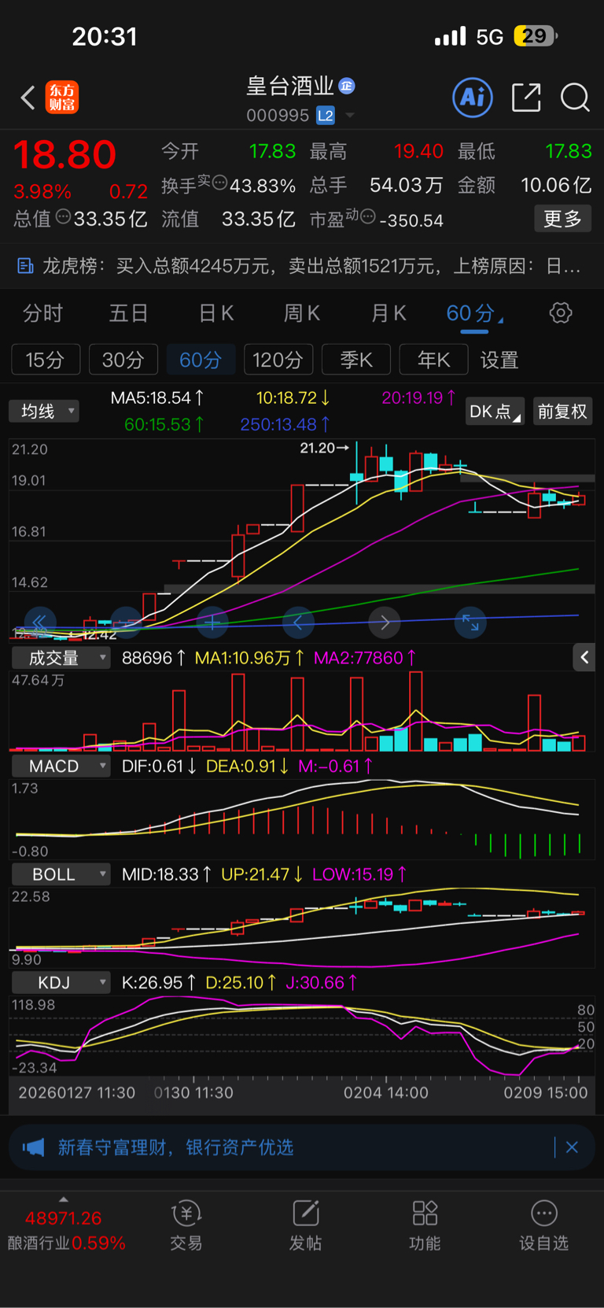Open the 成交量 indicator dropdown
604x1308 pixels.
61,658
